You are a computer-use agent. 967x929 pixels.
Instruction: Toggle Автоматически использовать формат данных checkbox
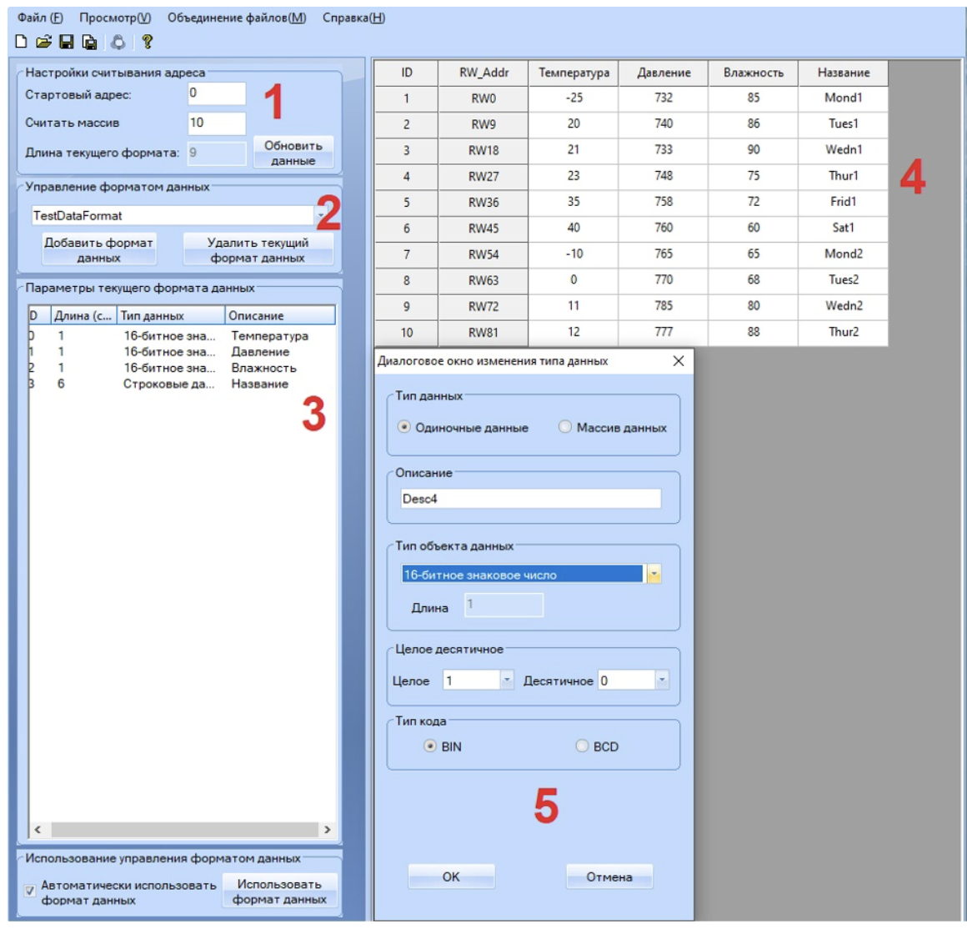[x=30, y=891]
